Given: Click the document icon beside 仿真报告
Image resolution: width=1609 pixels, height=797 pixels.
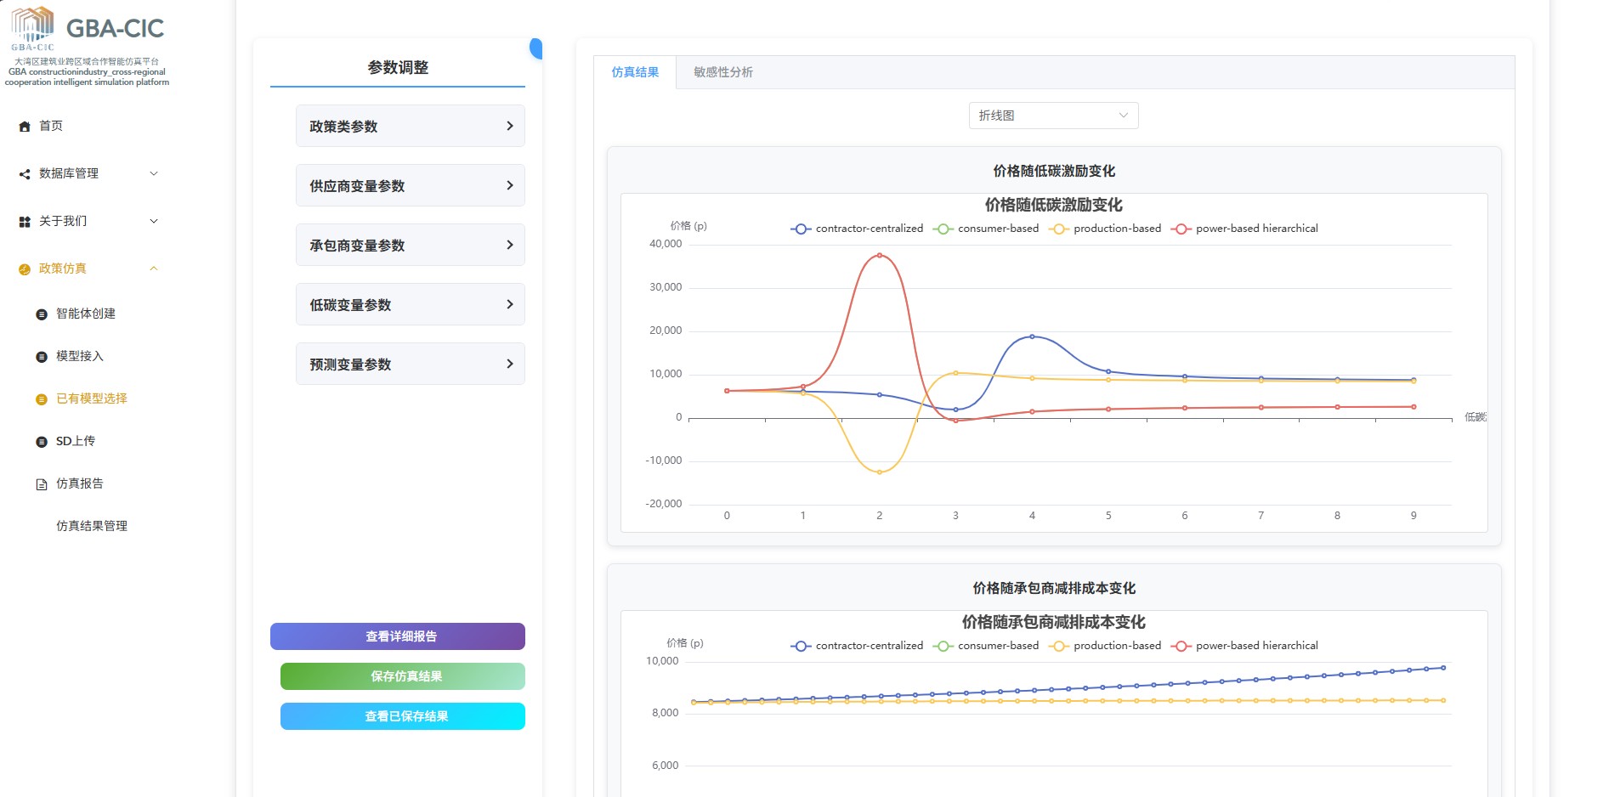Looking at the screenshot, I should pyautogui.click(x=42, y=484).
